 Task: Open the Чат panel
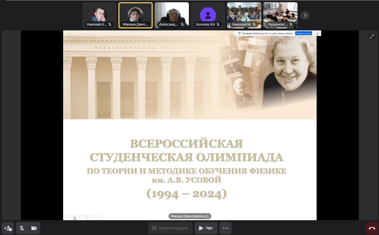click(206, 228)
